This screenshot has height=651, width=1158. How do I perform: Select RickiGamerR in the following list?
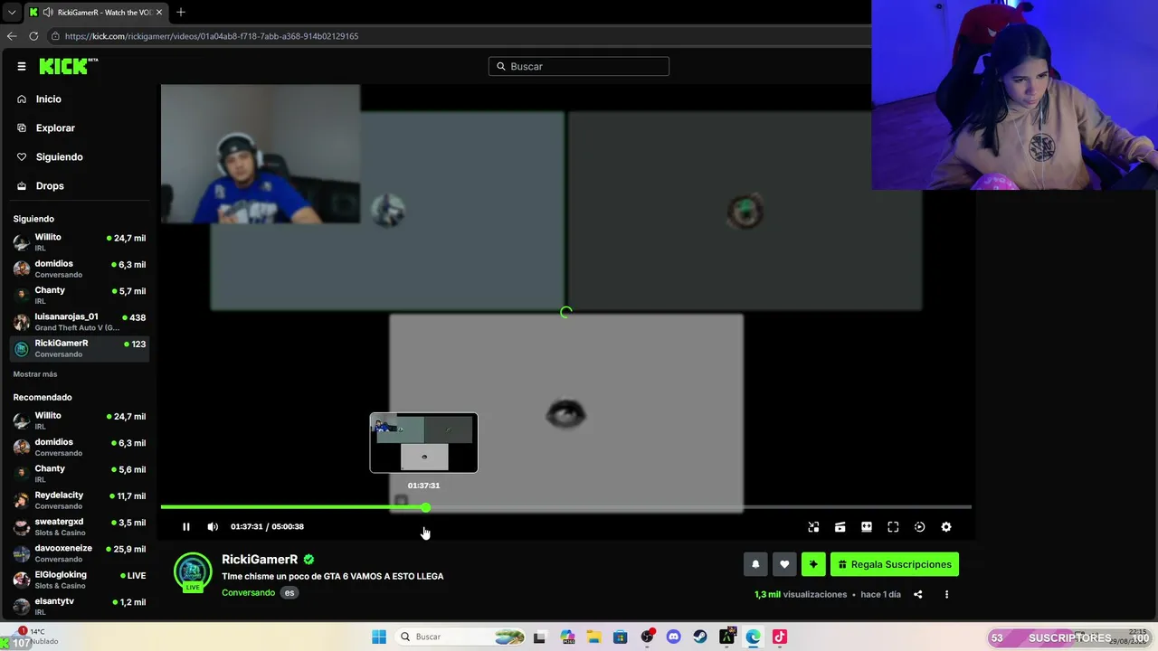point(80,347)
